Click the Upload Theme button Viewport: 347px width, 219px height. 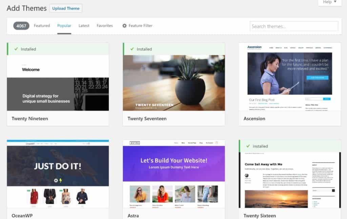click(x=66, y=8)
